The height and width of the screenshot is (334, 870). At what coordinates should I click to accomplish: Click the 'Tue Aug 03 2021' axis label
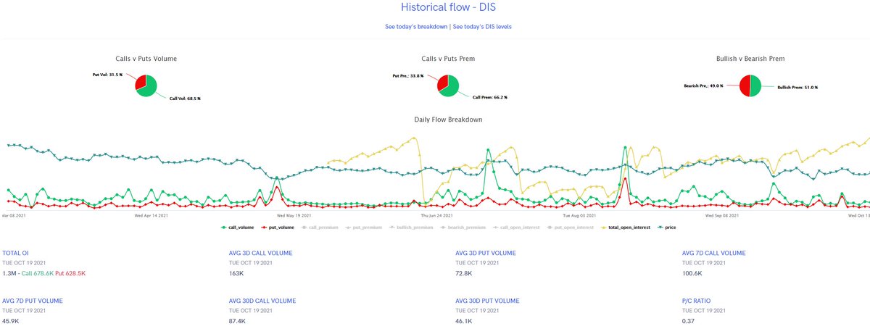point(579,215)
